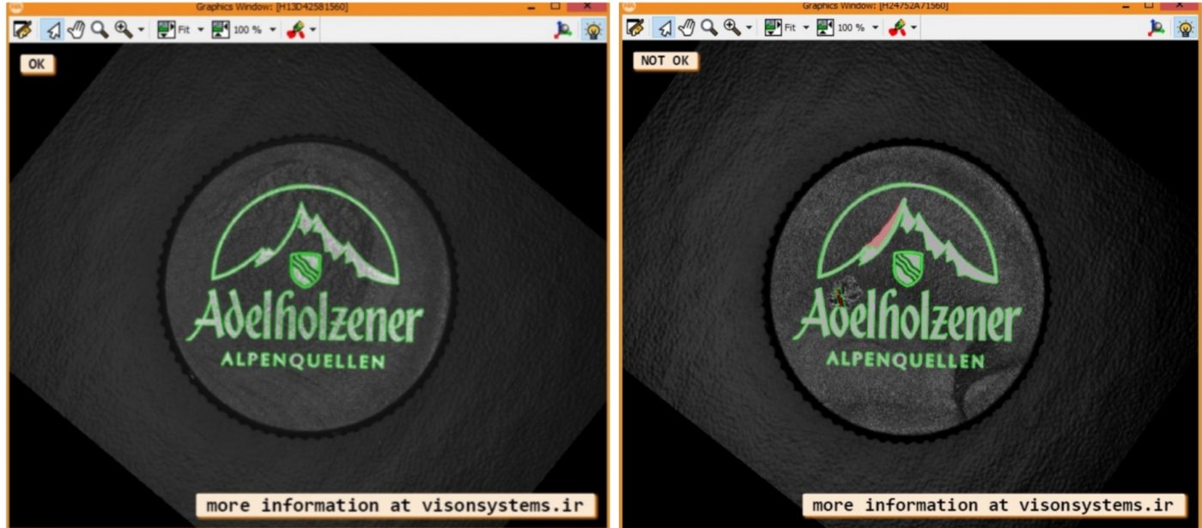The image size is (1202, 528).
Task: Open the Fit dropdown arrow in left window
Action: (x=201, y=29)
